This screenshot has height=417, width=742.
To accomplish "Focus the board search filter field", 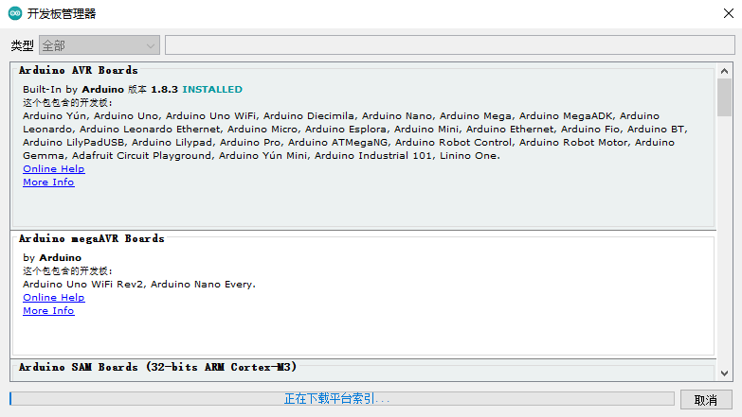I will pos(449,45).
